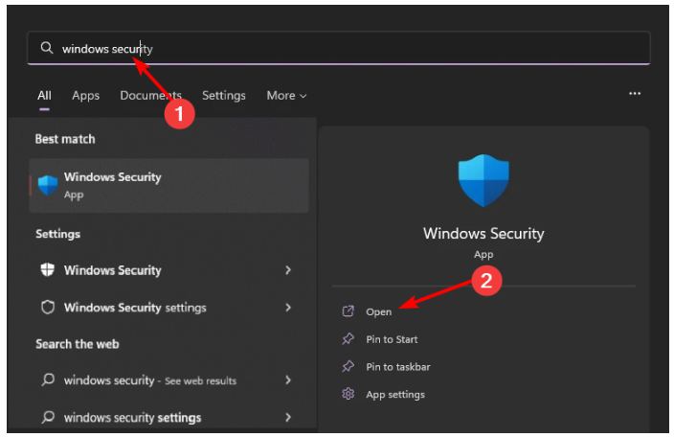Open the Windows Security app
674x437 pixels.
(x=378, y=311)
